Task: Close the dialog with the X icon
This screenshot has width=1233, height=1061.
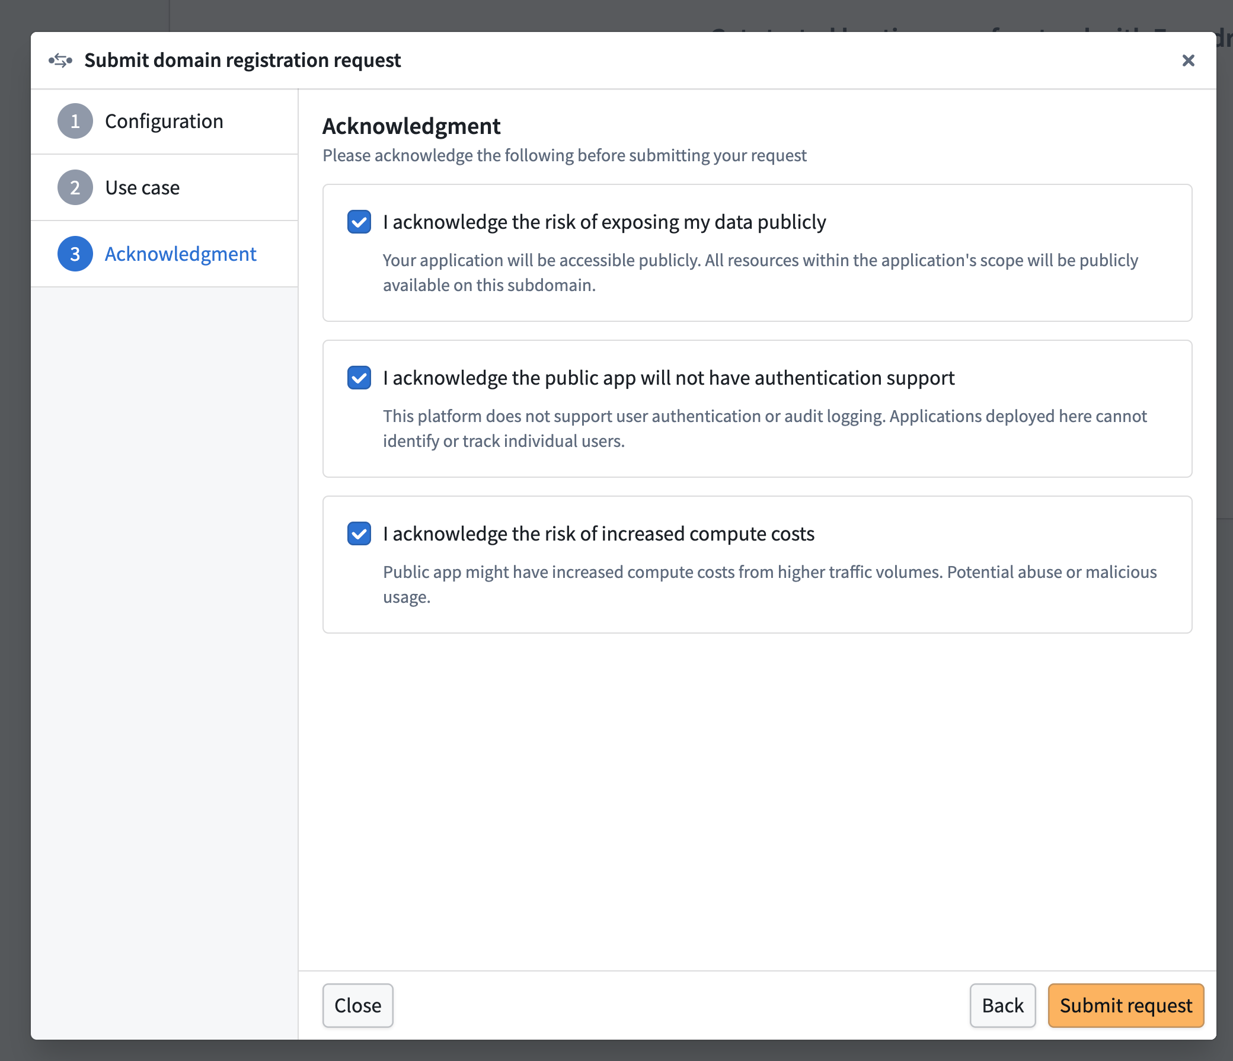Action: pyautogui.click(x=1188, y=60)
